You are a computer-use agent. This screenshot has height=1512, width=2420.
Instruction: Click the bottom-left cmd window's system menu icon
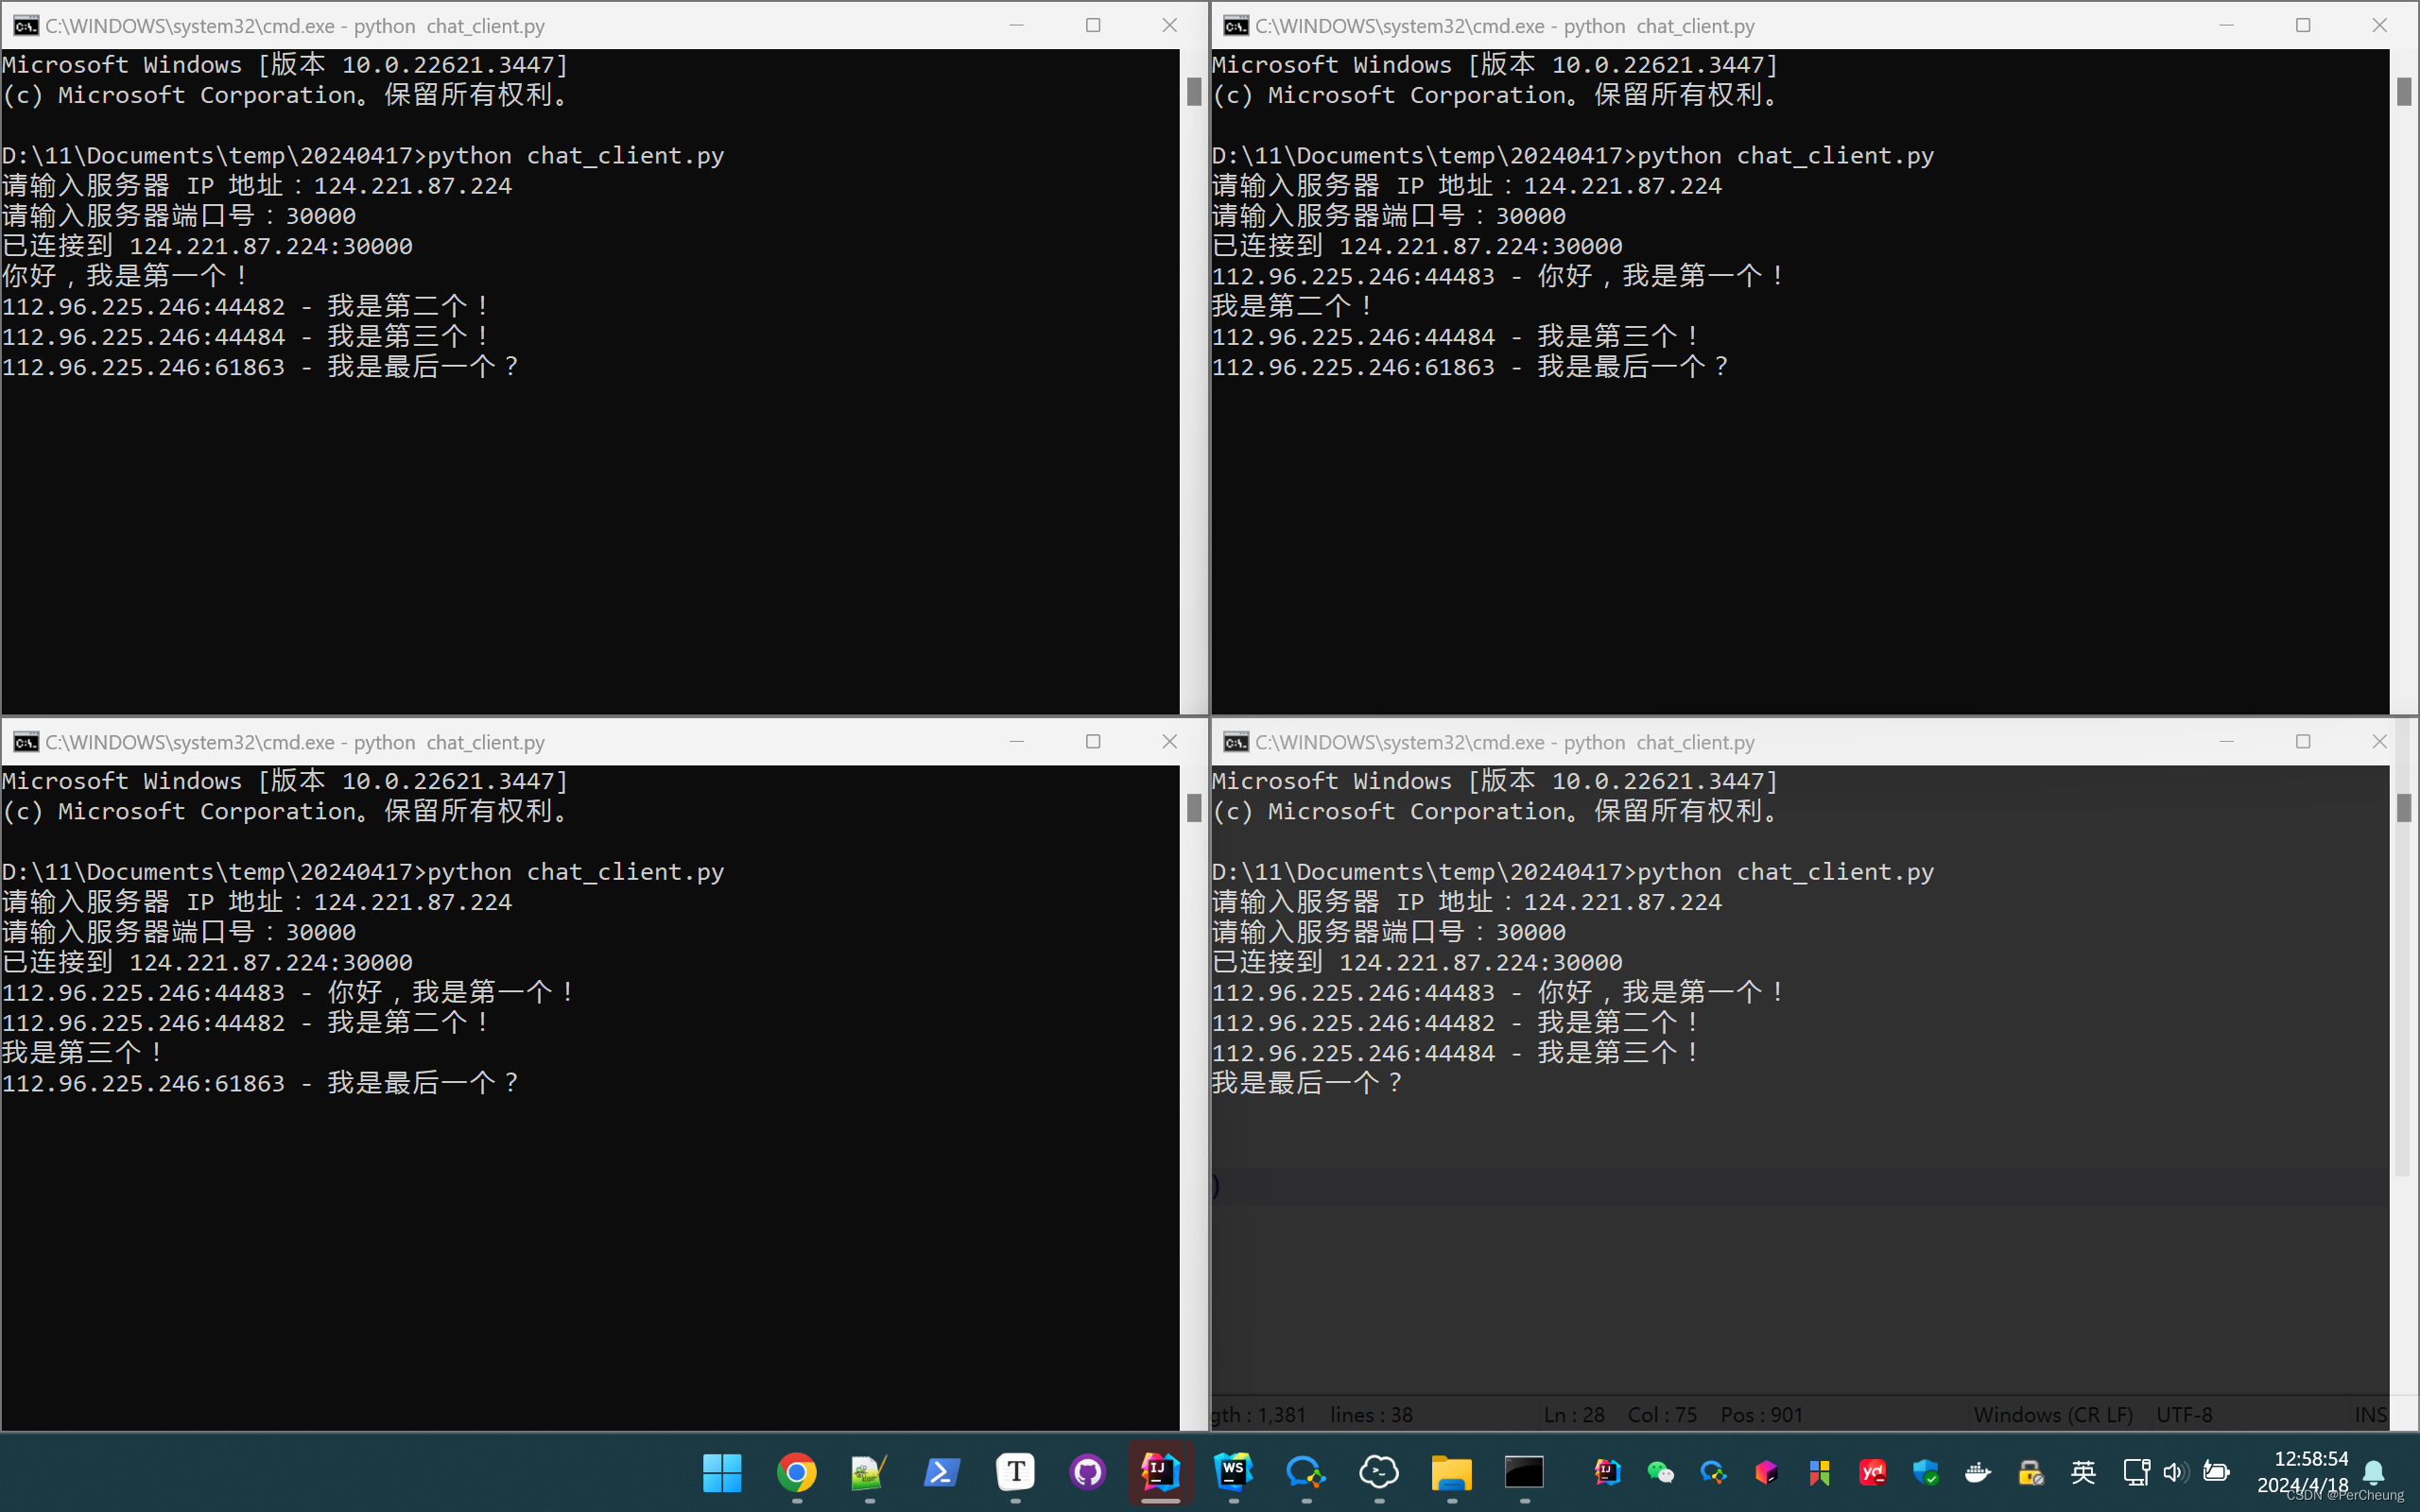point(26,742)
